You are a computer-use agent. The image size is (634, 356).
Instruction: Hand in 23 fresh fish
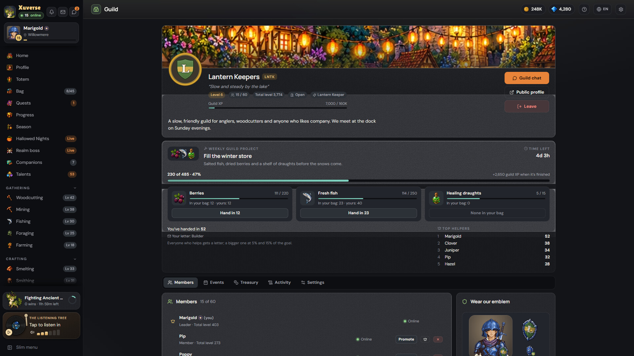tap(358, 213)
